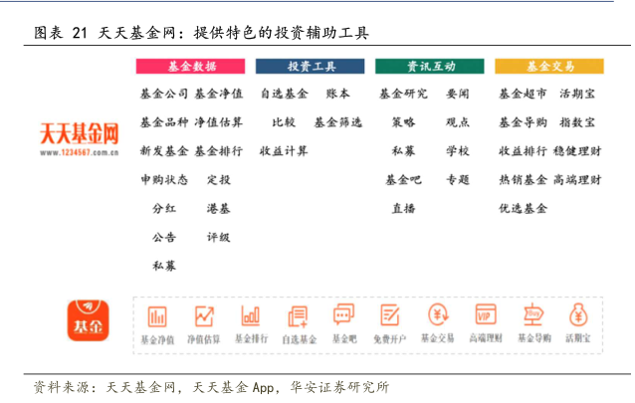635x403 pixels.
Task: Open the 基金筛选 link
Action: [x=337, y=122]
